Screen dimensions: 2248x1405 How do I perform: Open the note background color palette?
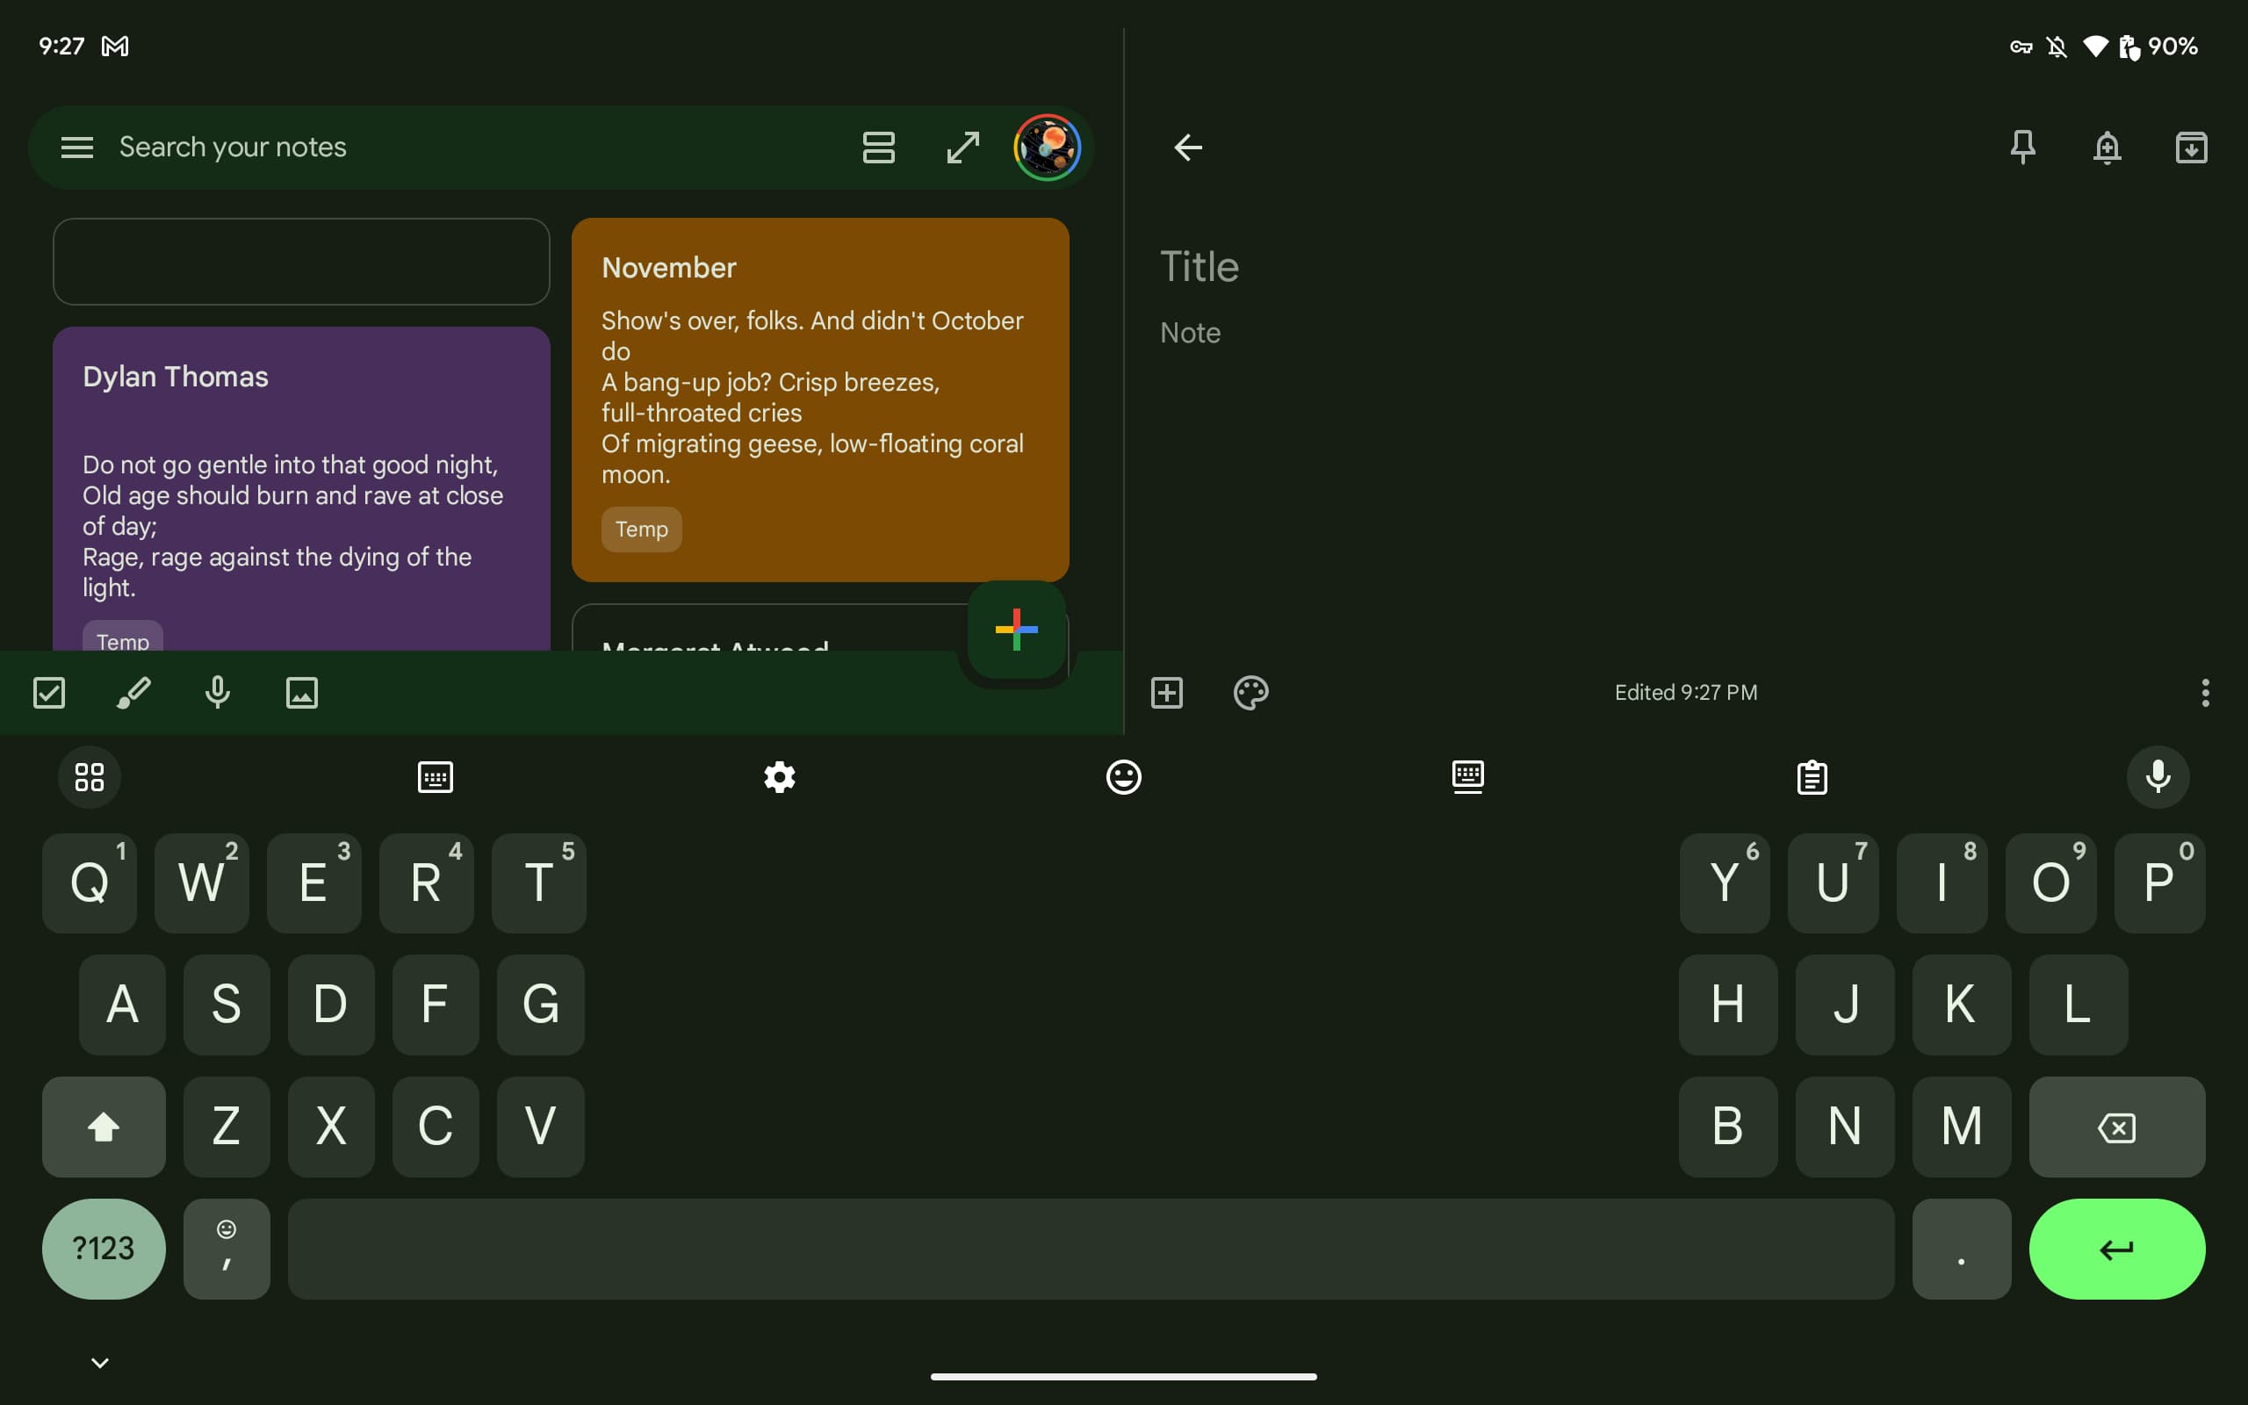[1250, 692]
